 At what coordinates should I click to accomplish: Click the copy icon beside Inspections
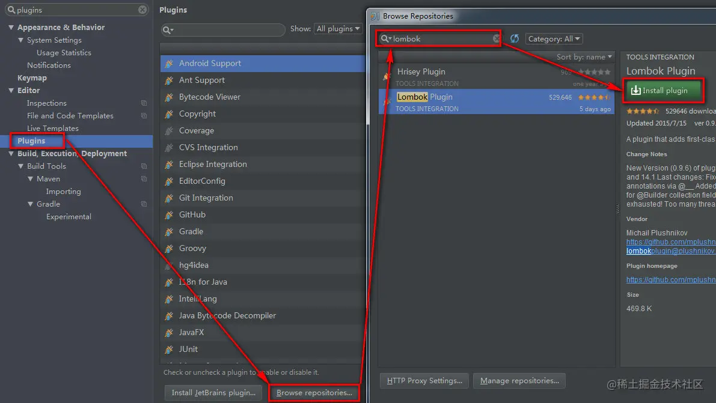[144, 103]
